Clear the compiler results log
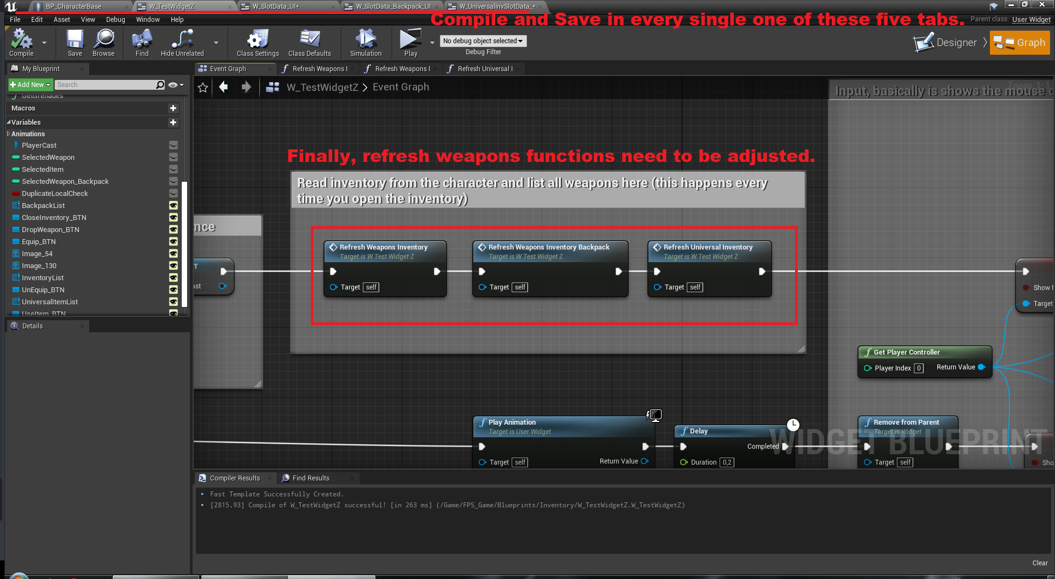The width and height of the screenshot is (1055, 579). pos(1040,563)
